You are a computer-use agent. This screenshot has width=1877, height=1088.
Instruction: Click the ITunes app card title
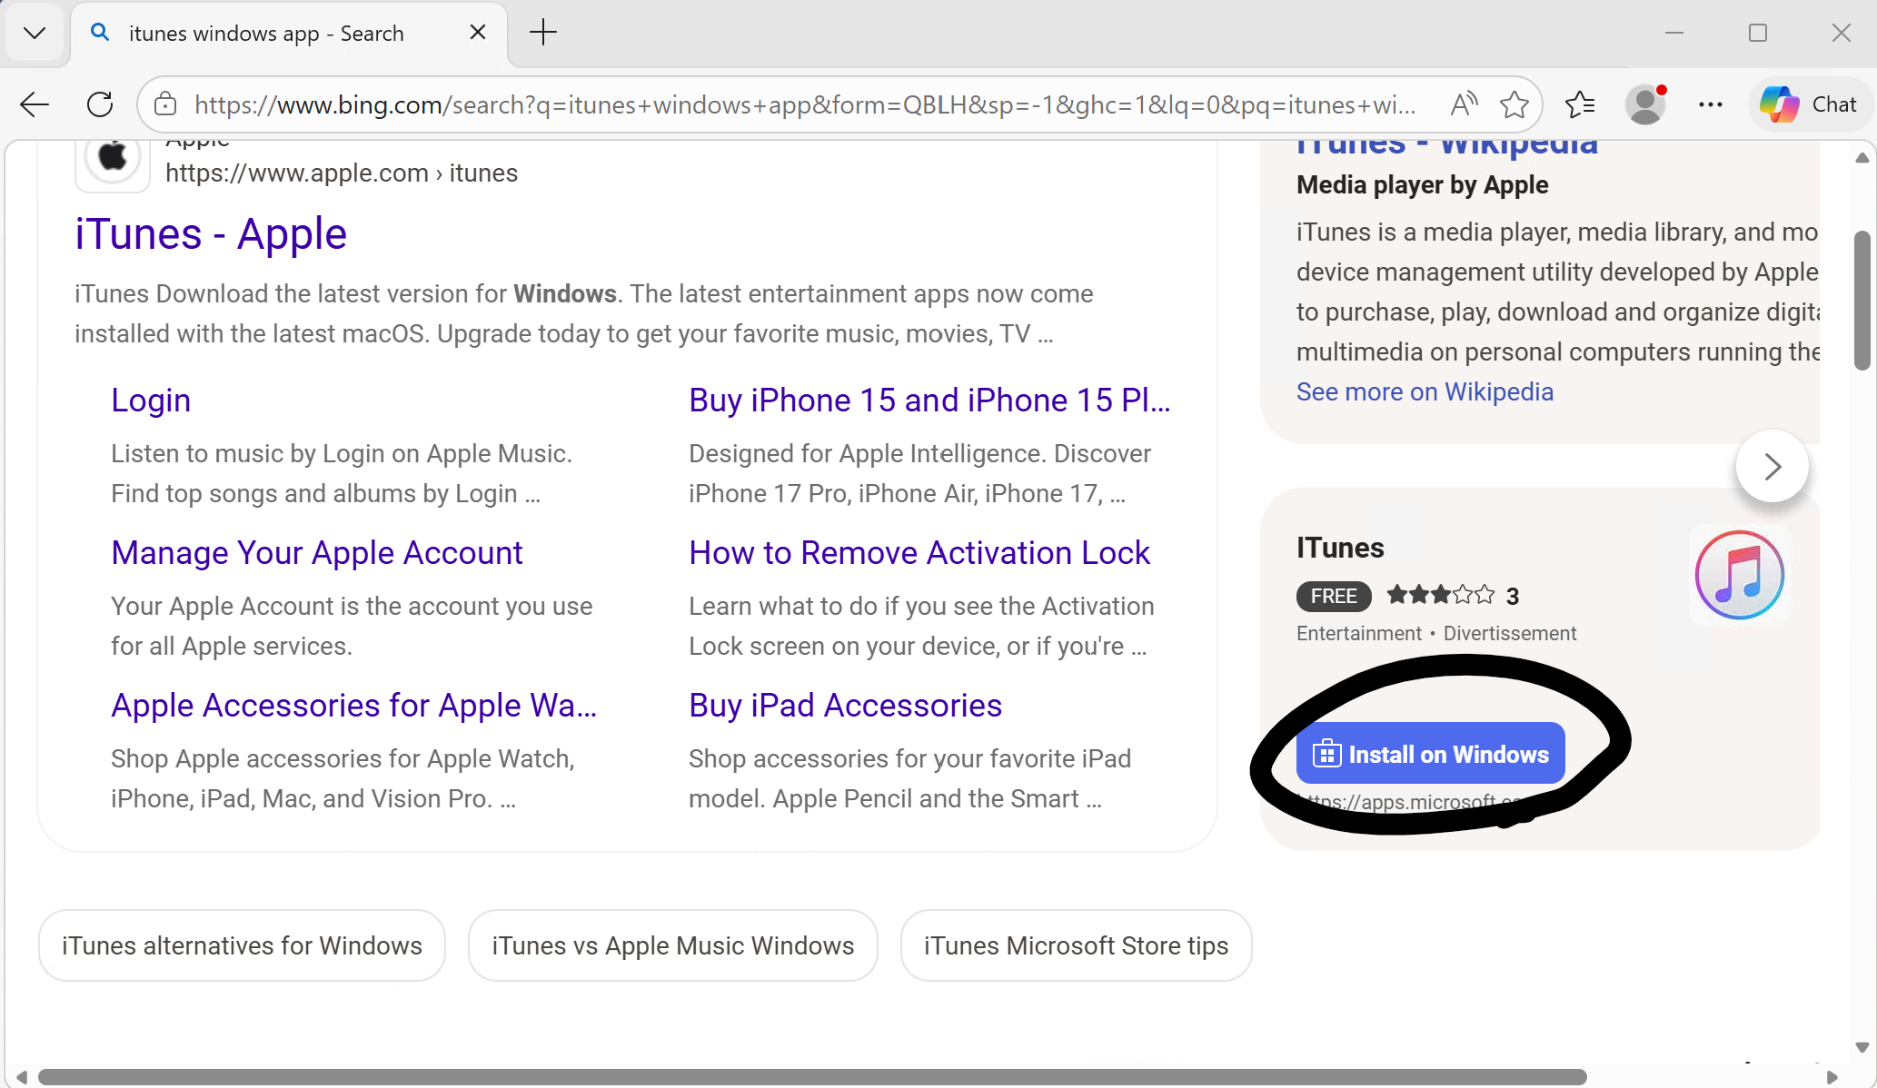click(x=1340, y=548)
